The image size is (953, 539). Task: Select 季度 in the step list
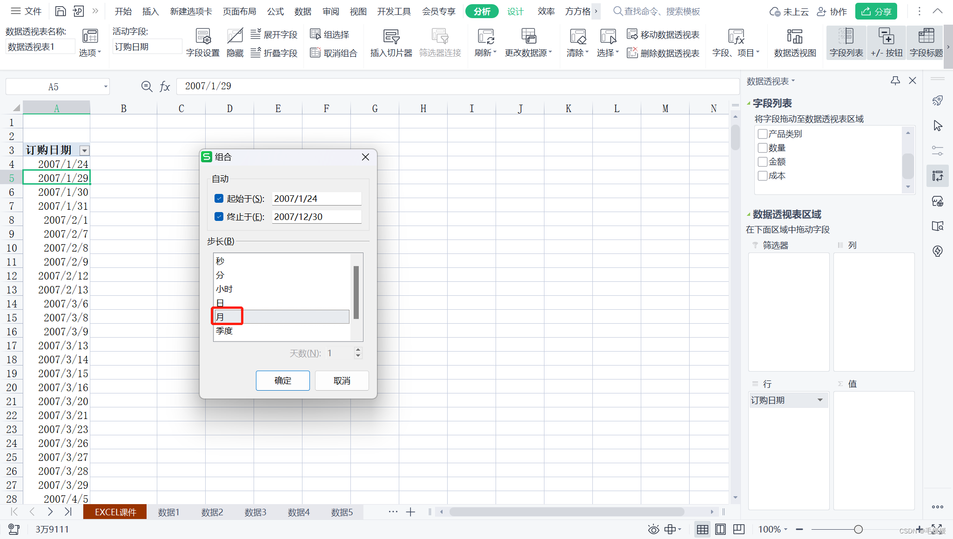coord(224,331)
